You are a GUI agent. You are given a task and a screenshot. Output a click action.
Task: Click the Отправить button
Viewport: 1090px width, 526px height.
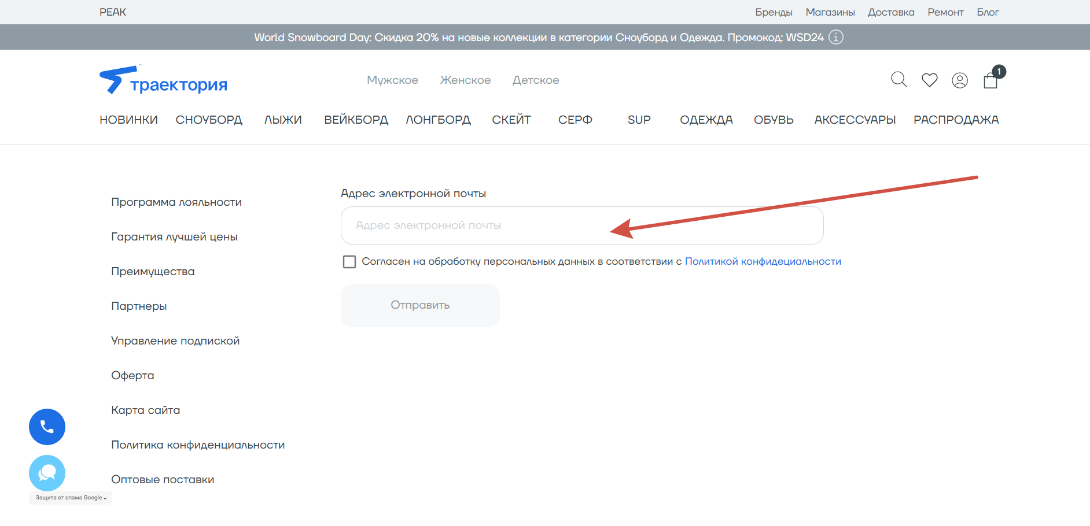coord(420,305)
